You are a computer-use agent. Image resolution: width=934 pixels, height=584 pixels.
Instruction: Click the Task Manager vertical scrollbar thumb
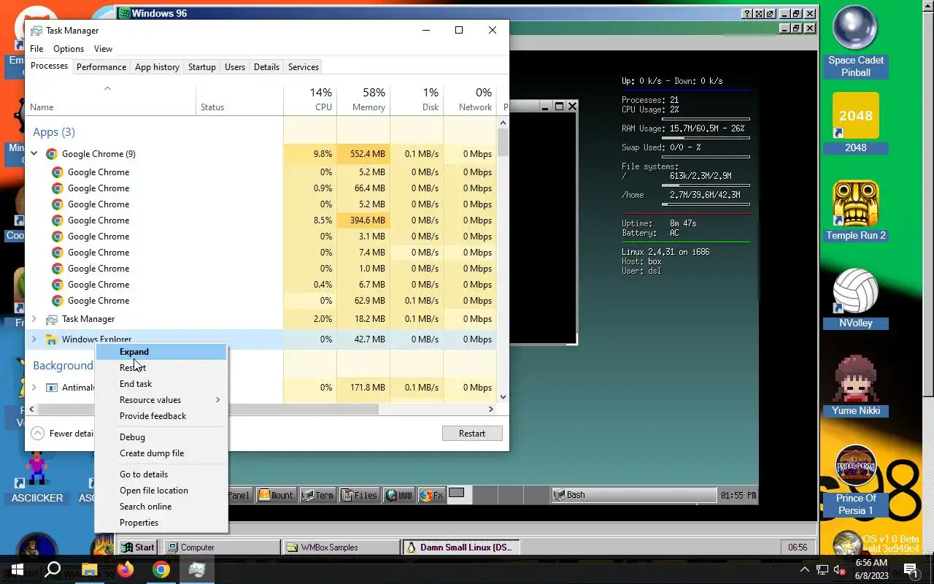(x=503, y=142)
